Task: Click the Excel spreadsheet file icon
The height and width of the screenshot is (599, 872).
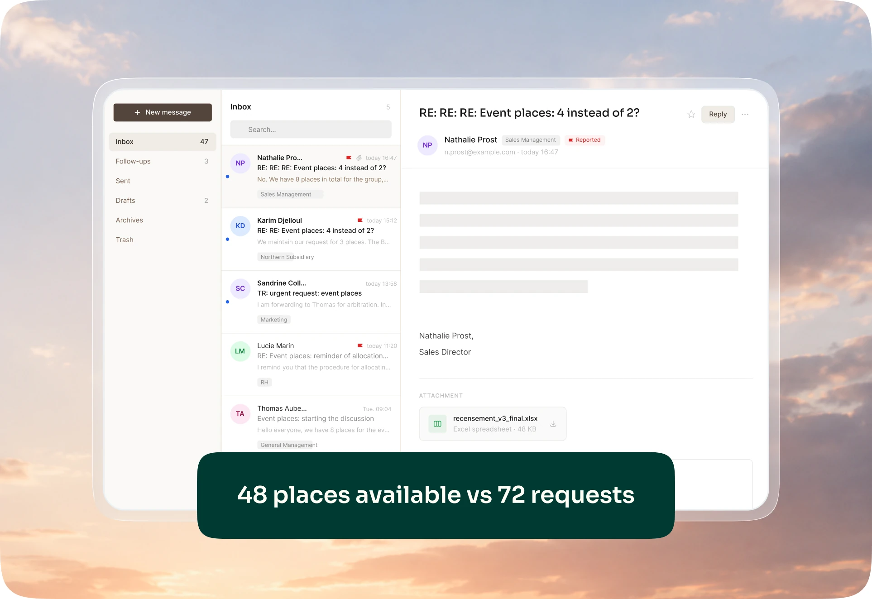Action: coord(437,424)
